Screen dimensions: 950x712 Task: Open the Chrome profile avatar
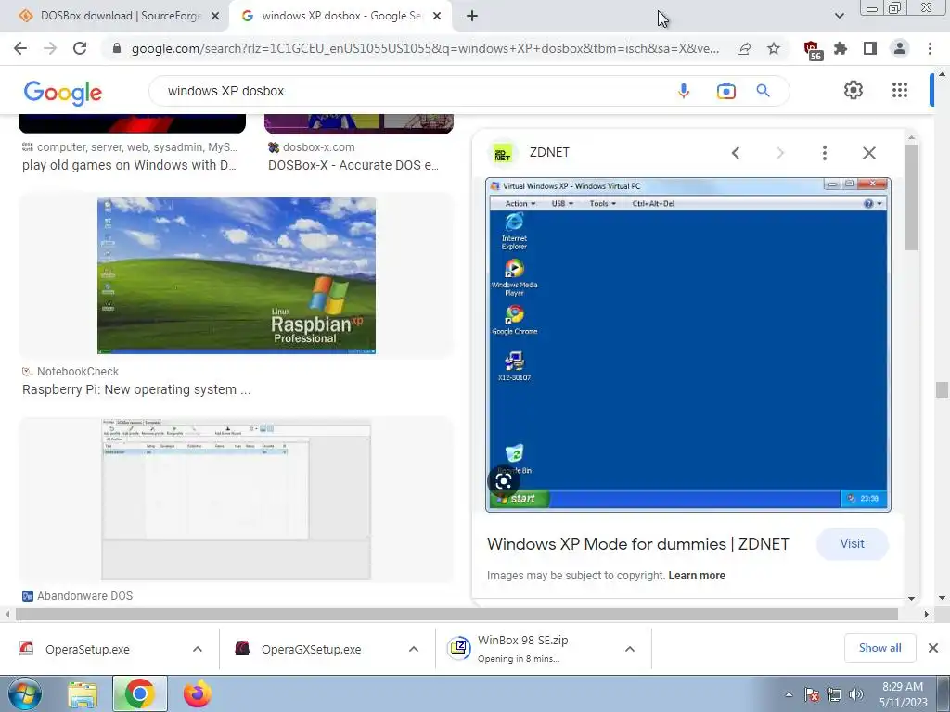[x=900, y=48]
